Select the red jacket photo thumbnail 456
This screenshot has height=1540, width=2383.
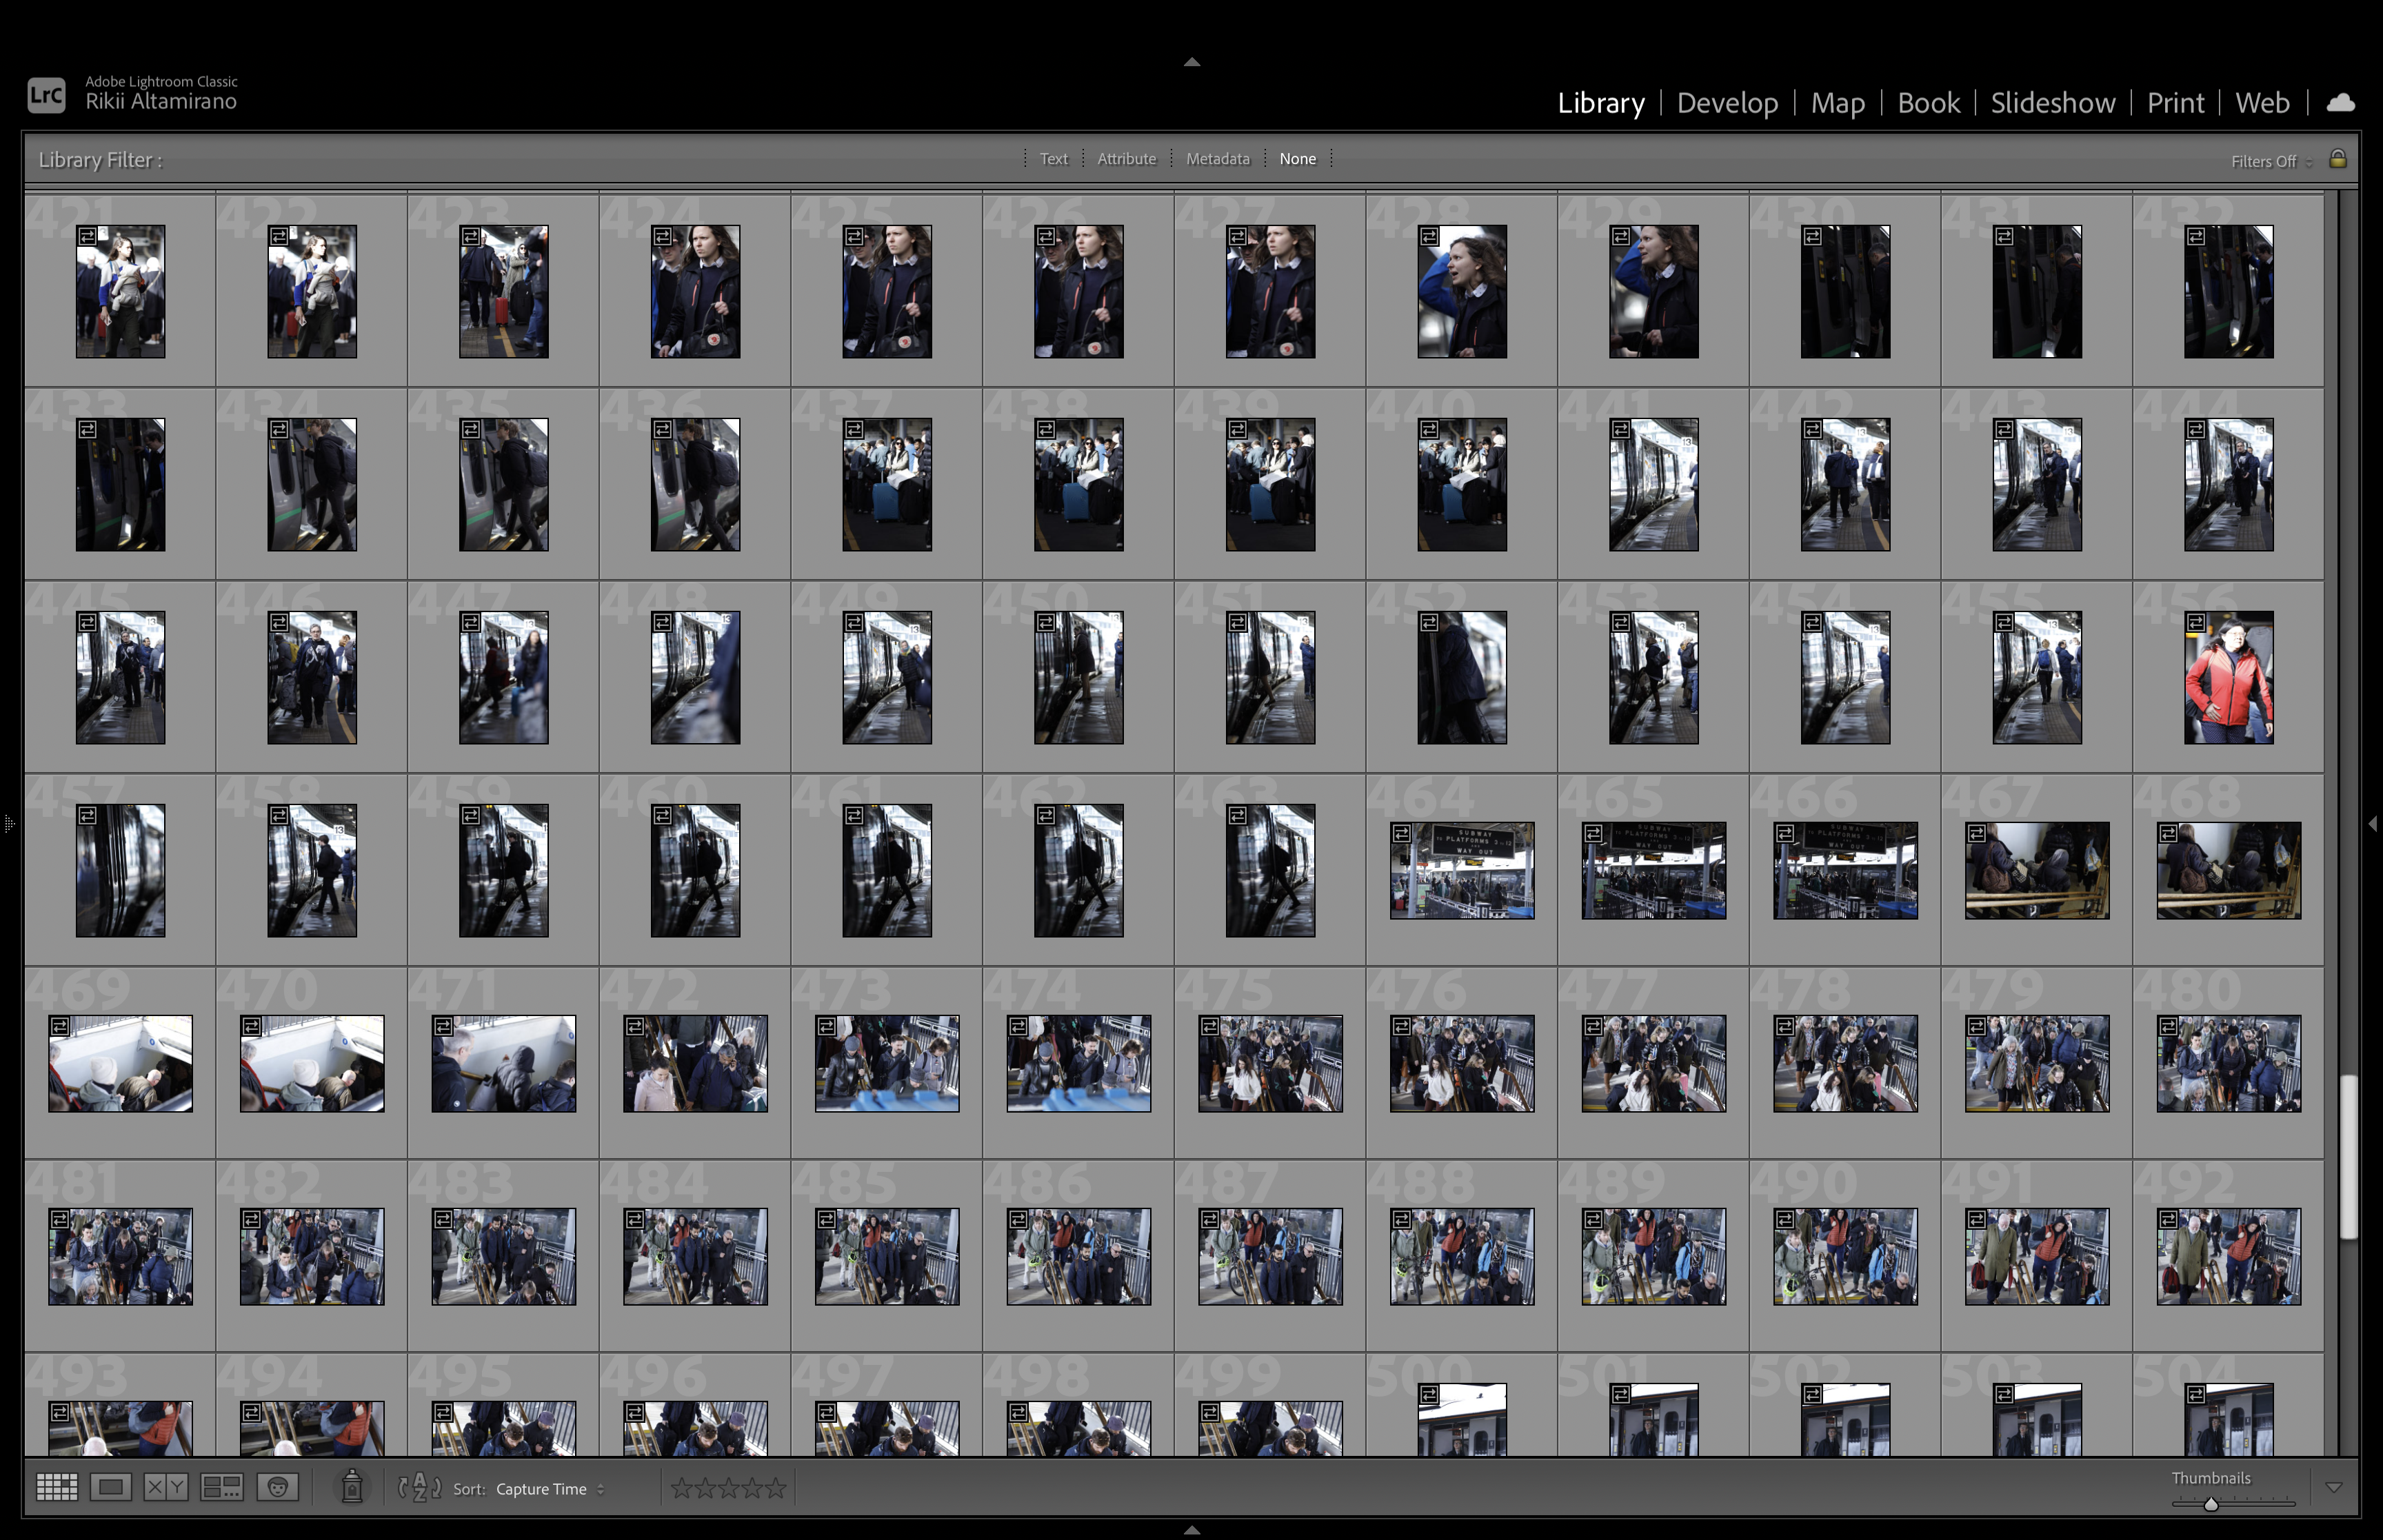point(2228,678)
